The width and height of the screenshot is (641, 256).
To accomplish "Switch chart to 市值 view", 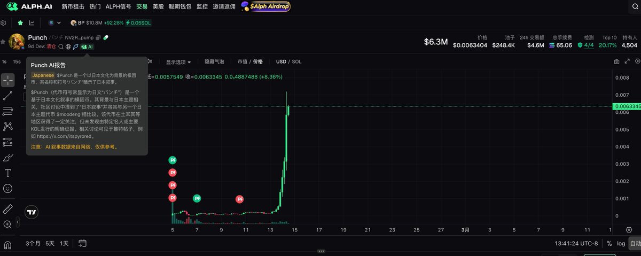I will (x=243, y=61).
